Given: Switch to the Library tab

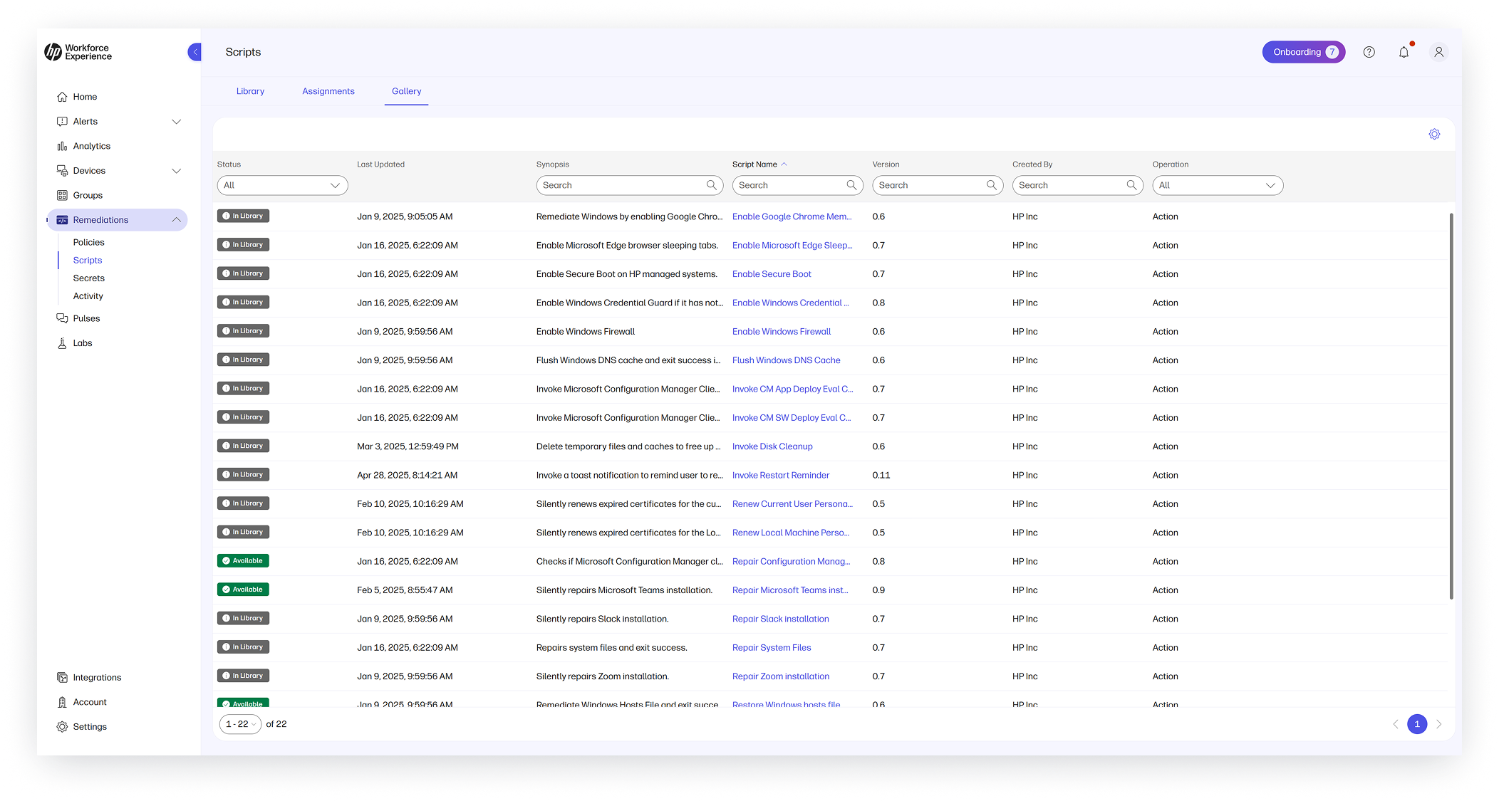Looking at the screenshot, I should [250, 91].
